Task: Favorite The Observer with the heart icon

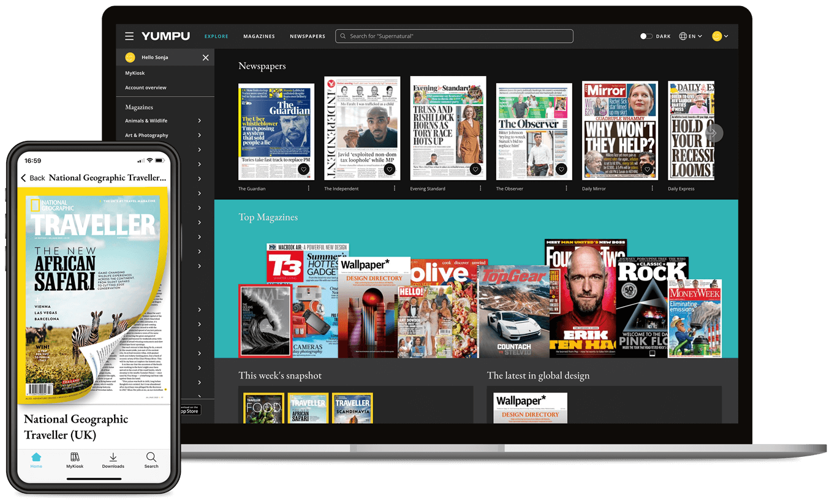Action: 561,168
